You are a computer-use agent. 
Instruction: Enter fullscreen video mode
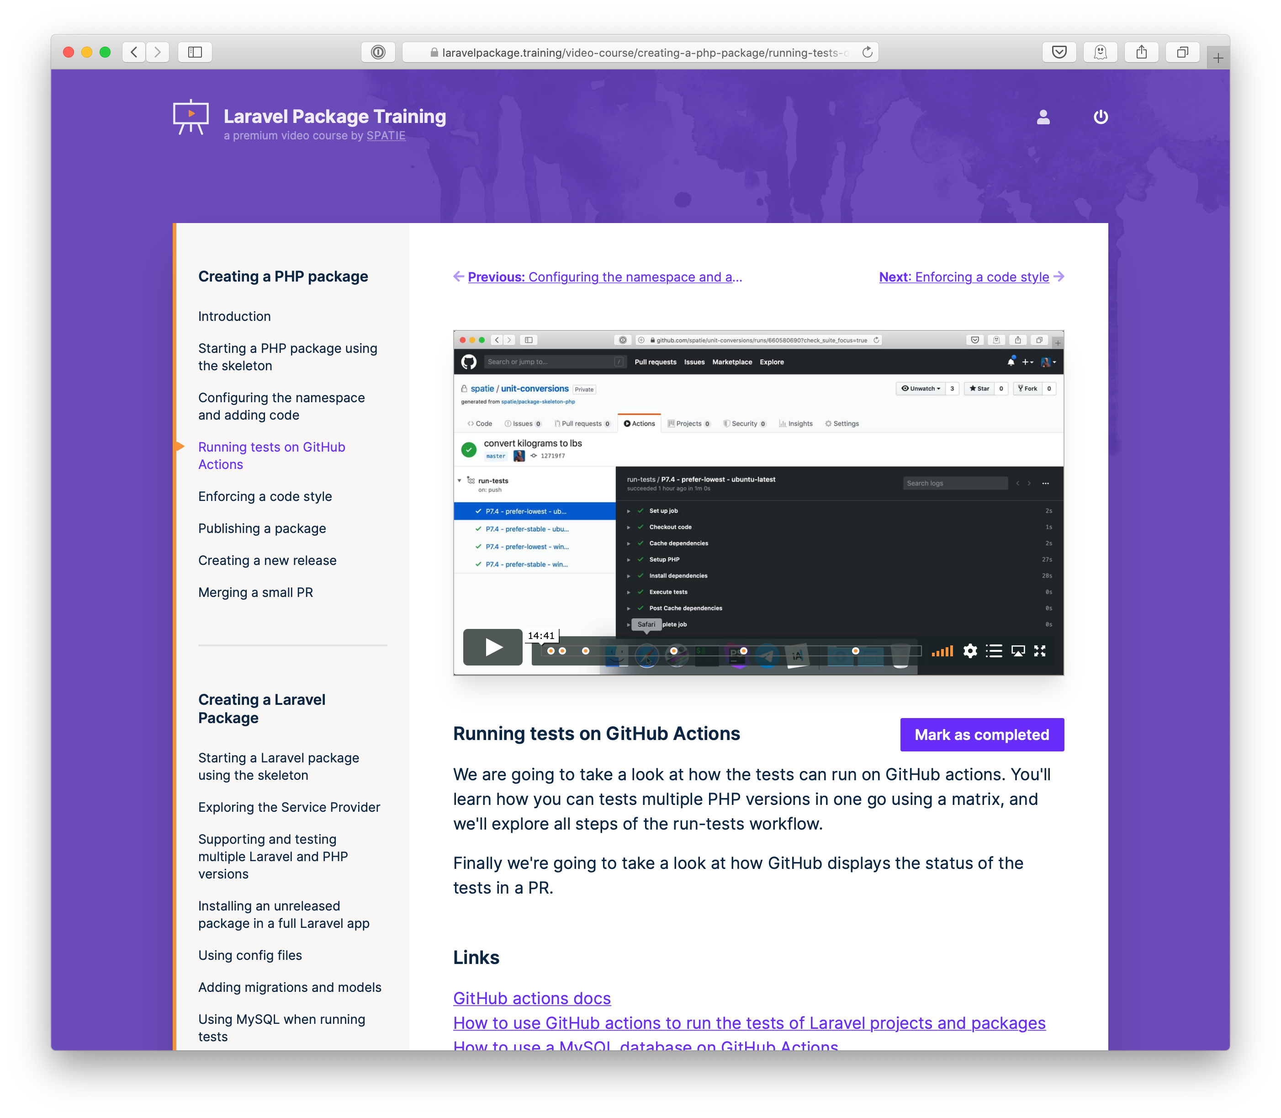pyautogui.click(x=1040, y=651)
